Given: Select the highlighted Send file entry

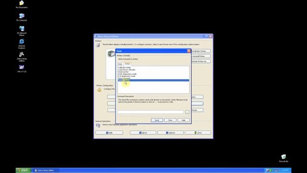Looking at the screenshot, I should tap(153, 80).
